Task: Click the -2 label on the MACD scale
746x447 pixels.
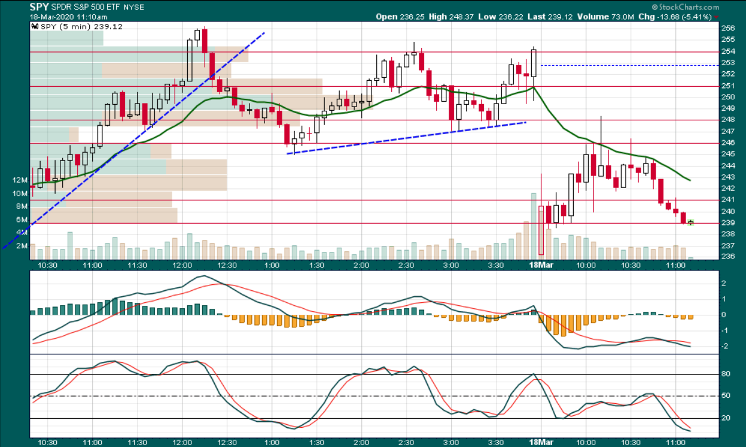Action: coord(724,346)
